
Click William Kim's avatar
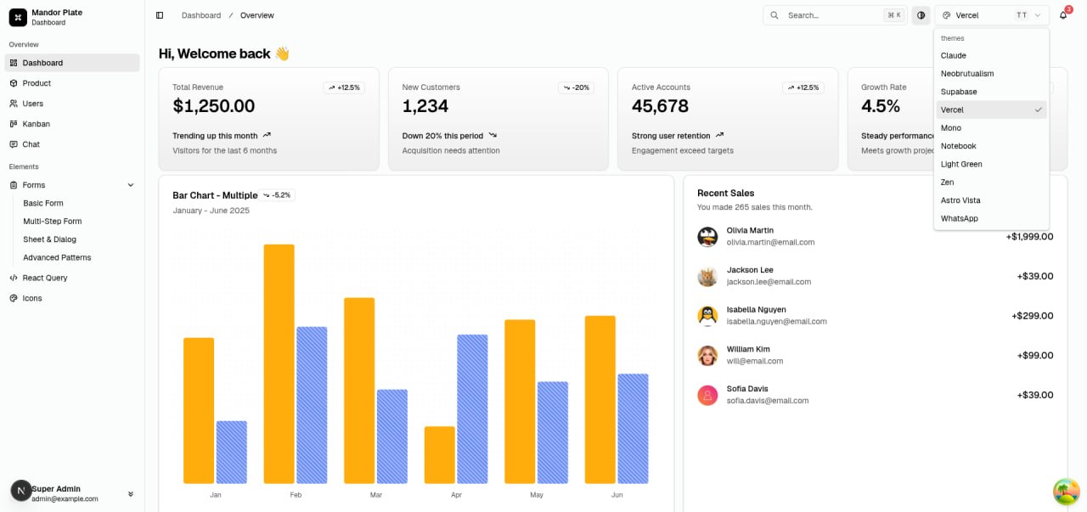(x=707, y=356)
